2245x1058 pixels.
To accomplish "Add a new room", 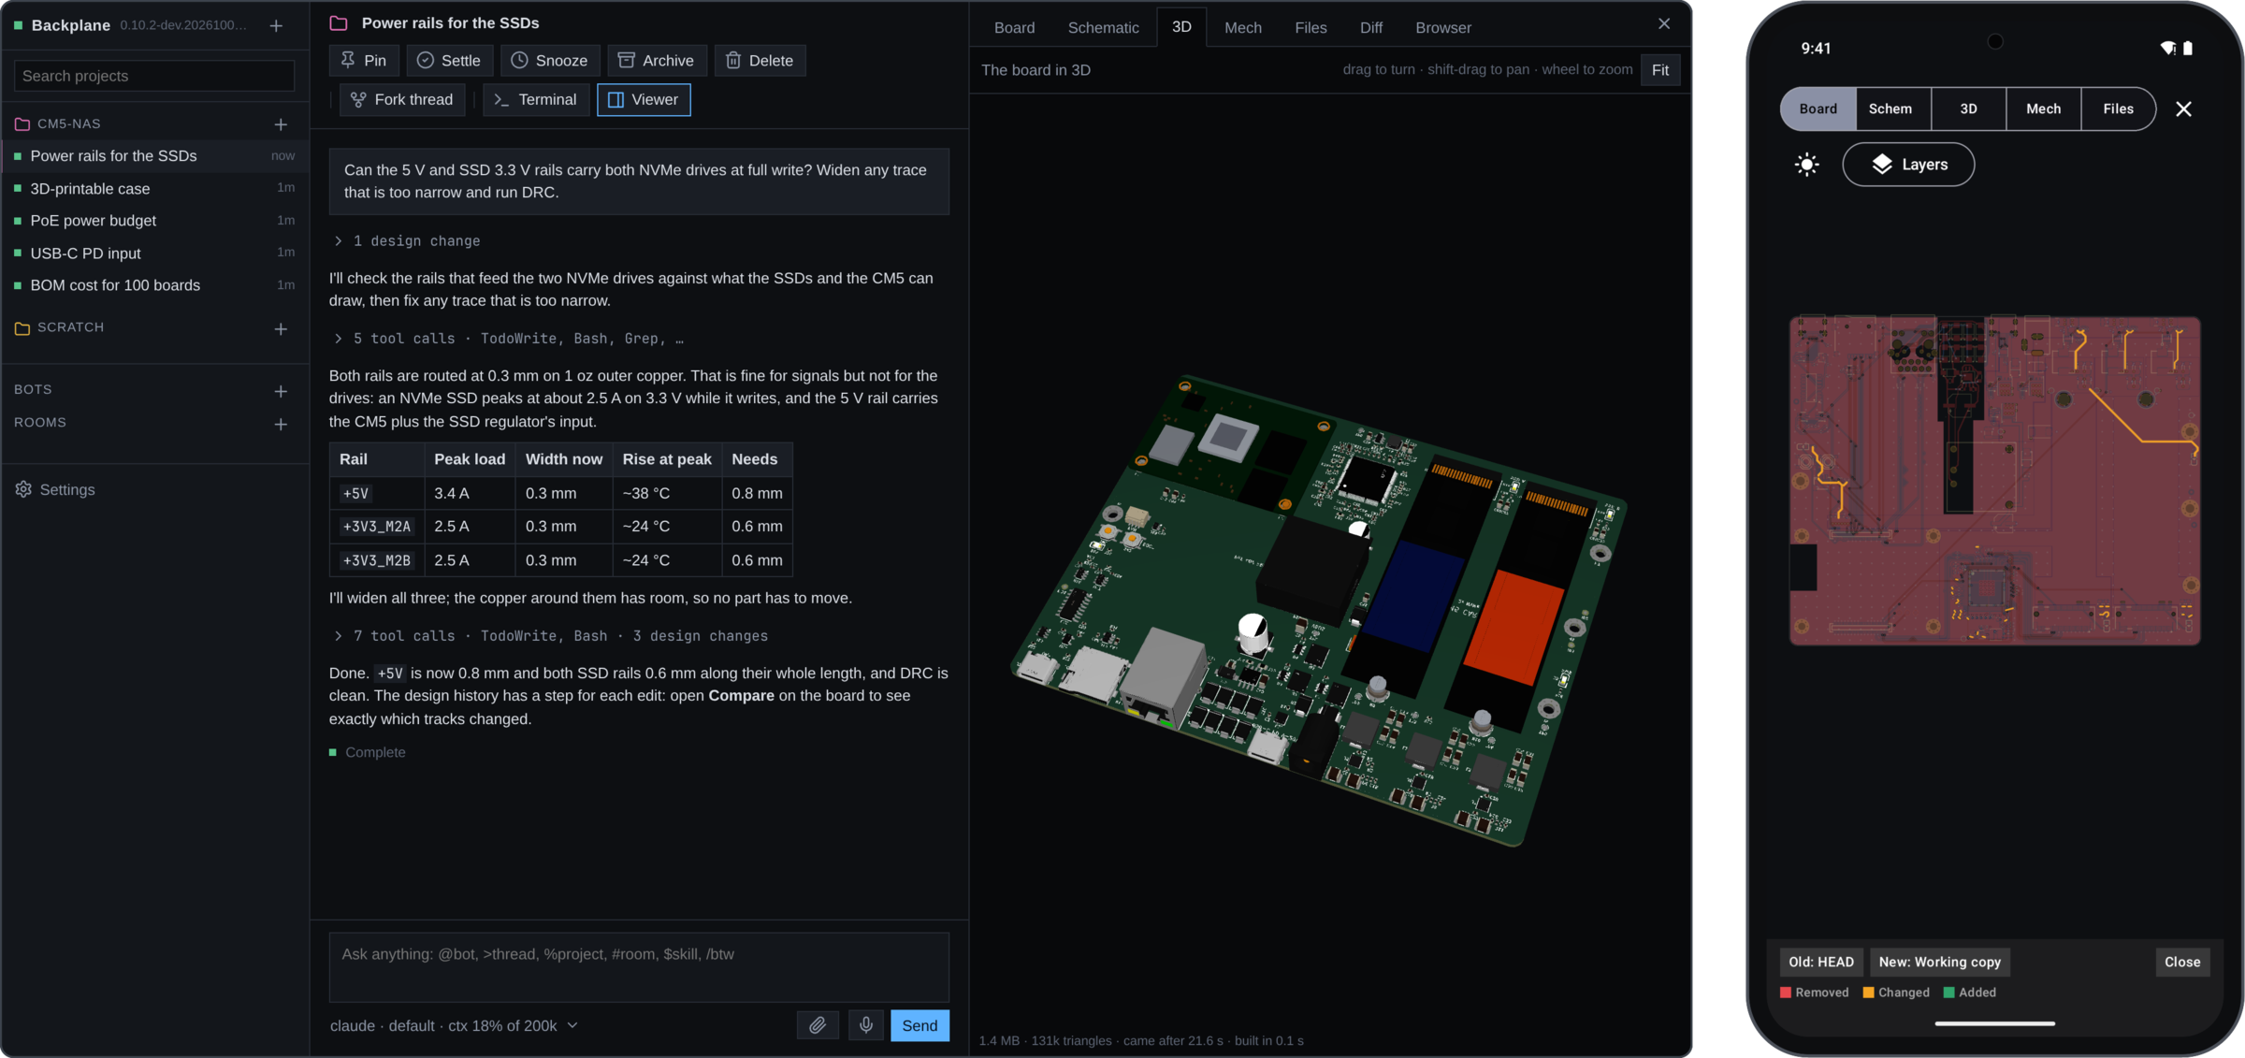I will point(281,425).
